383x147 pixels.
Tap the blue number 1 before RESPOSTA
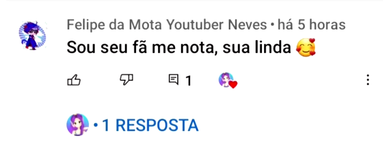[106, 125]
